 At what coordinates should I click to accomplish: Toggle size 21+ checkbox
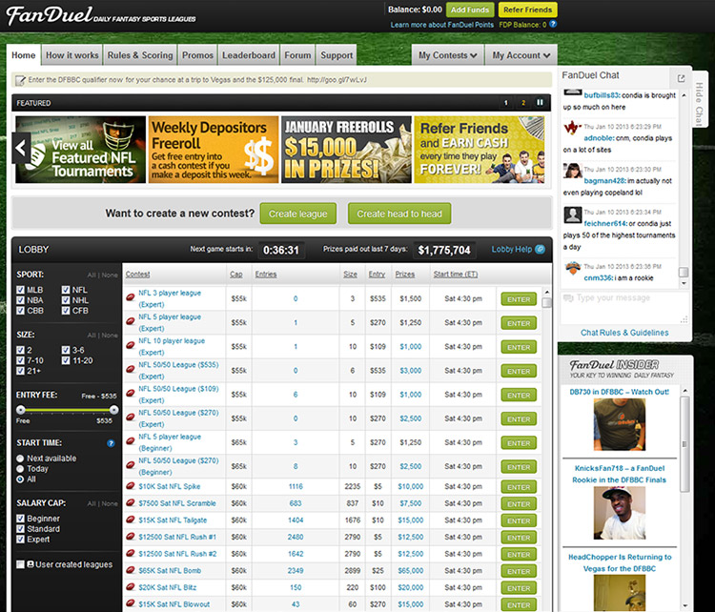[20, 371]
